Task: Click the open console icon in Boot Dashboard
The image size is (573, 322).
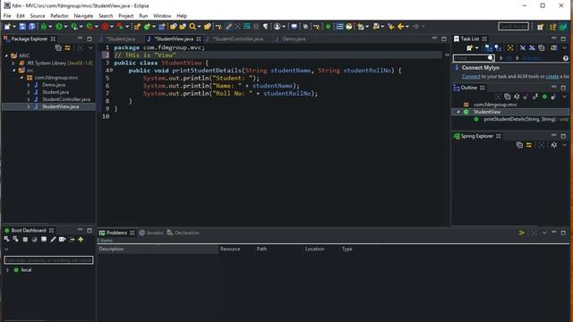Action: (44, 239)
